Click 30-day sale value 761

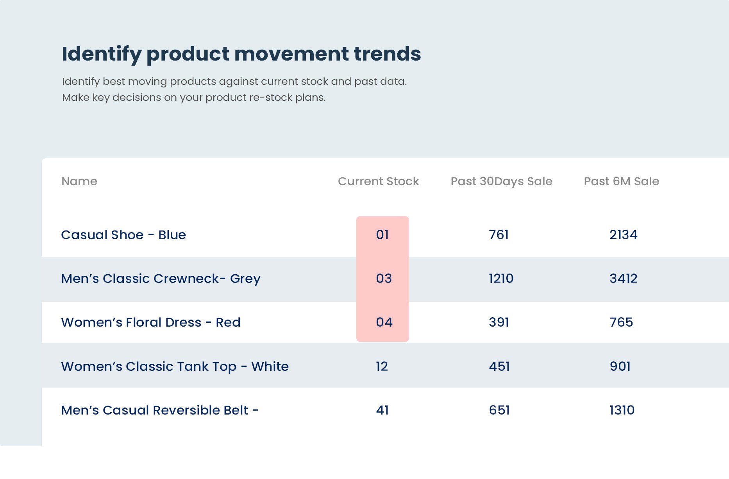point(499,235)
